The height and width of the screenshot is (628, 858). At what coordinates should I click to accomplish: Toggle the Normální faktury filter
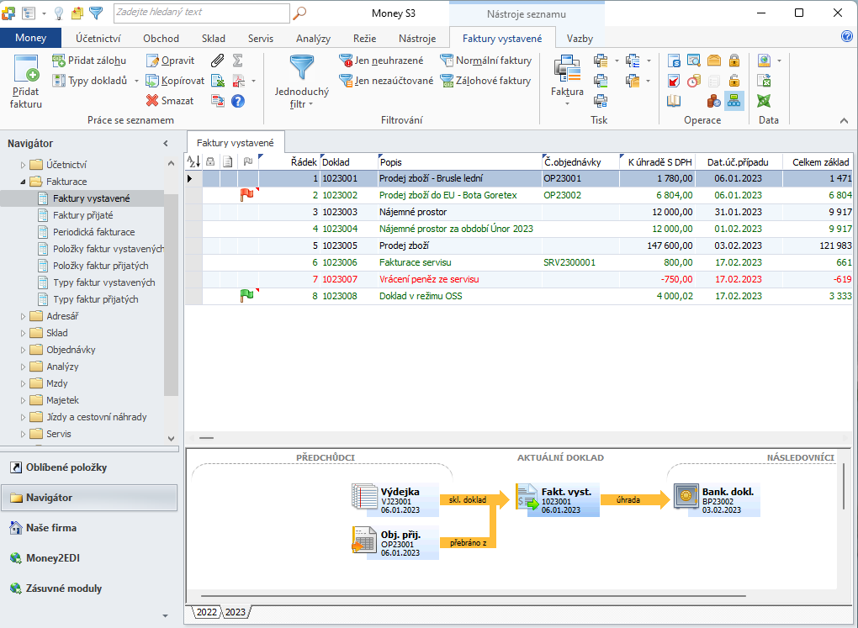click(486, 61)
